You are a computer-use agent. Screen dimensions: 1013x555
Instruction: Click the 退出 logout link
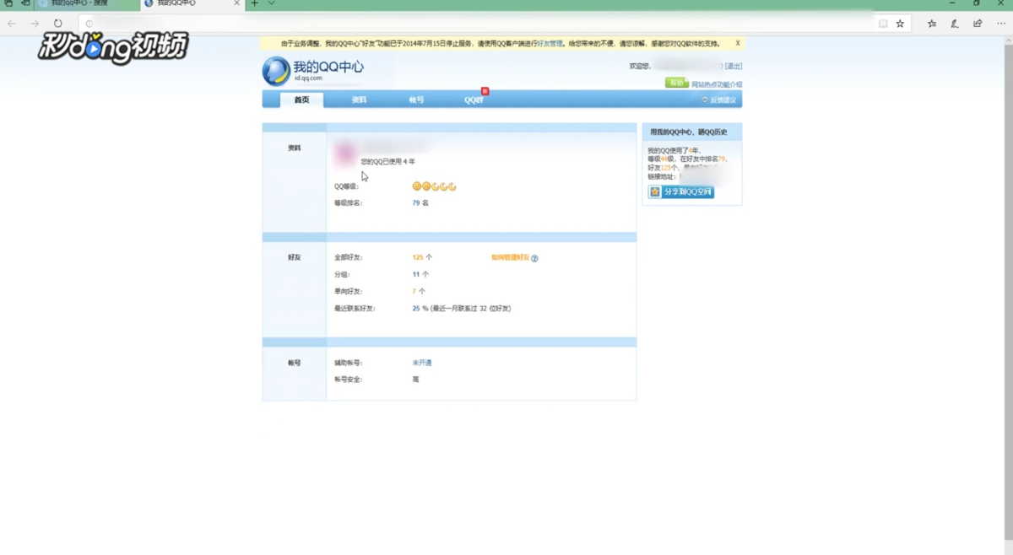point(734,66)
